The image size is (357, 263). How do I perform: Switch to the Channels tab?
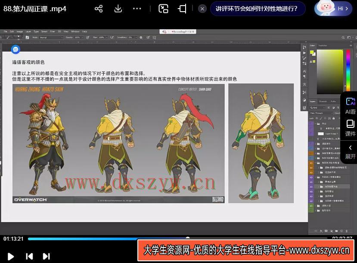tap(323, 102)
